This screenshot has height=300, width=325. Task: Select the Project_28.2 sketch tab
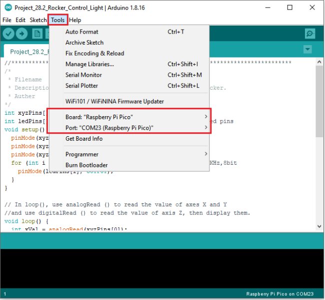26,51
